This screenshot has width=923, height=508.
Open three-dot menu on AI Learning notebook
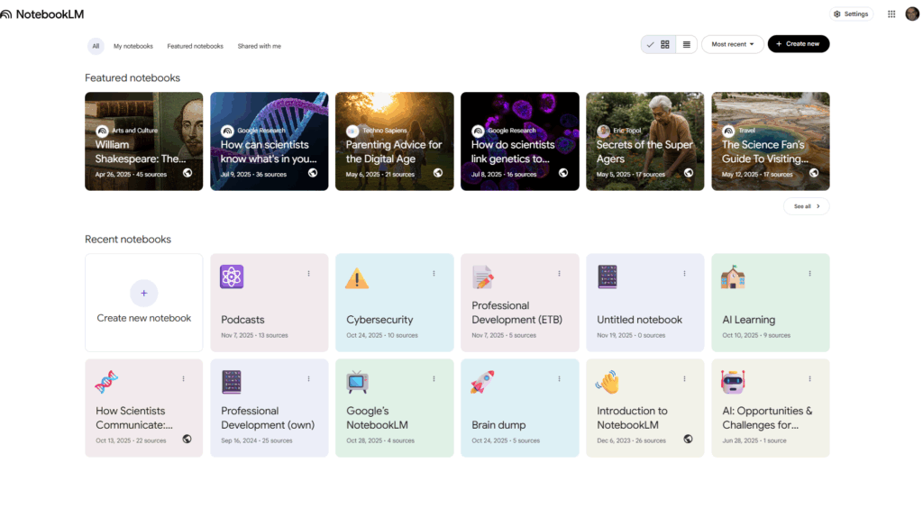[809, 274]
